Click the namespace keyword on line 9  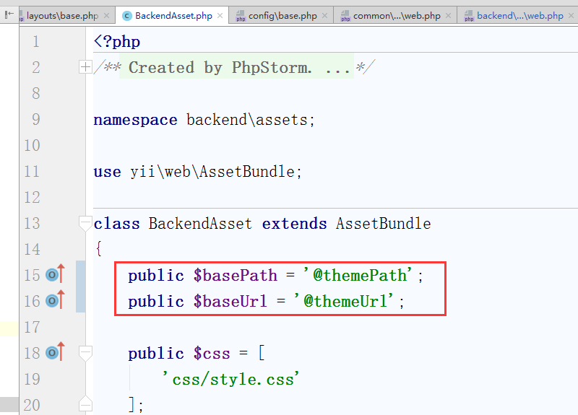(x=135, y=120)
